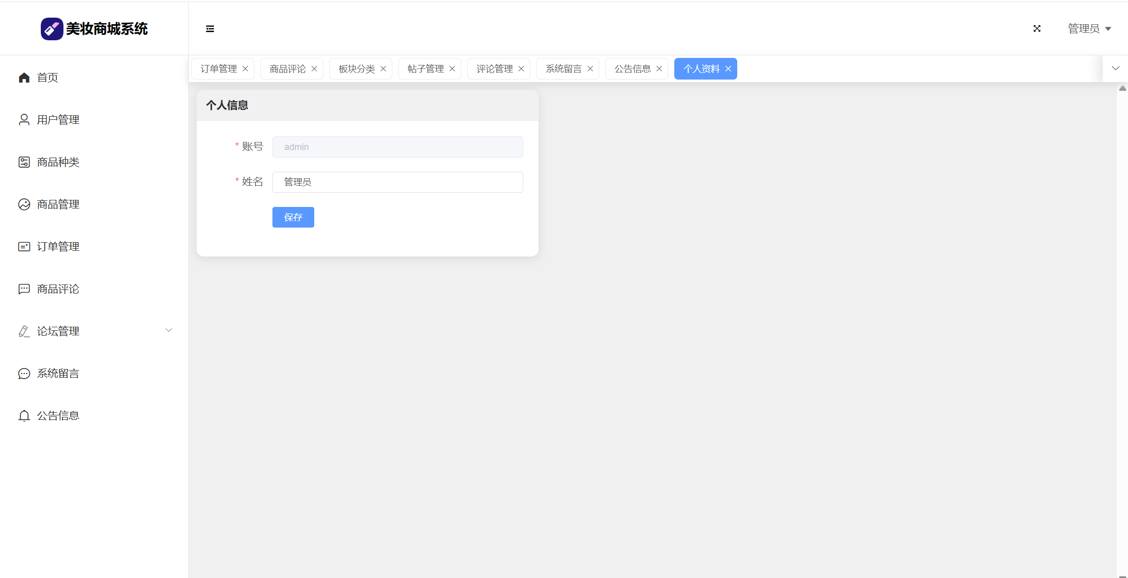The image size is (1128, 578).
Task: Expand the 论坛管理 submenu chevron
Action: pyautogui.click(x=169, y=330)
